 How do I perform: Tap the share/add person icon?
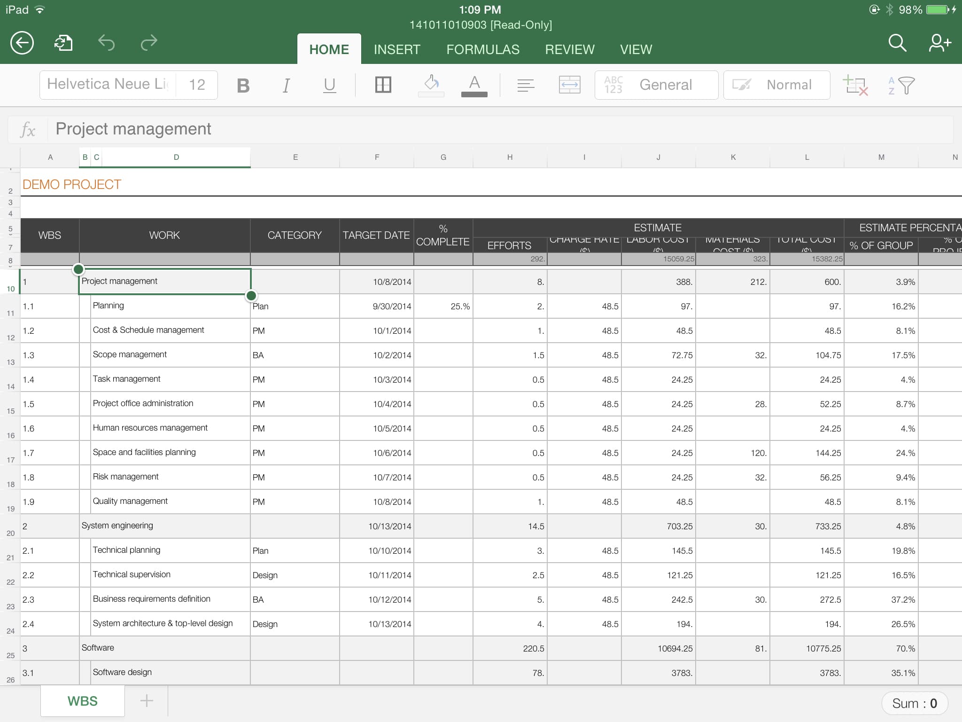tap(939, 43)
